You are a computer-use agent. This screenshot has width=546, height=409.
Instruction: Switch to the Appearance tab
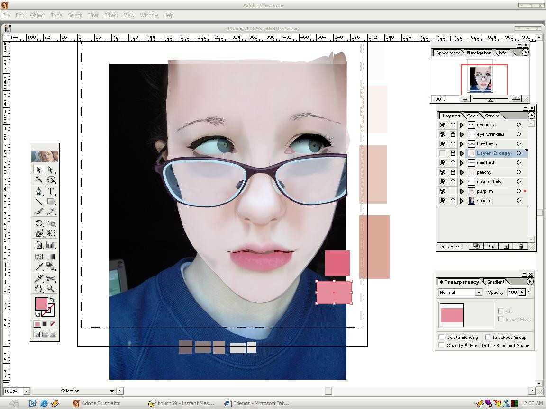pos(448,53)
